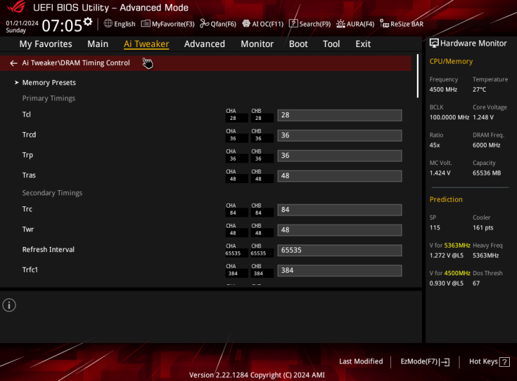517x381 pixels.
Task: Click the Trfc1 CHB value 384
Action: tap(258, 273)
